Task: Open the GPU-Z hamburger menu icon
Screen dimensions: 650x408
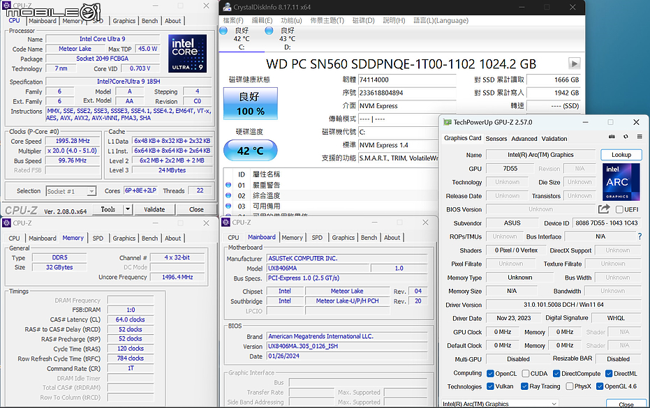Action: click(x=640, y=137)
